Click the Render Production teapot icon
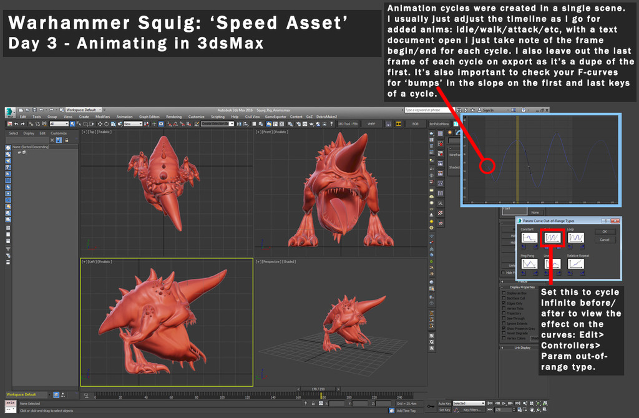The width and height of the screenshot is (639, 418). (x=312, y=124)
